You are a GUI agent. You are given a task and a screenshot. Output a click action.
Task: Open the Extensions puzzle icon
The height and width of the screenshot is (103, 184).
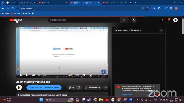159,8
